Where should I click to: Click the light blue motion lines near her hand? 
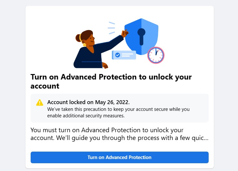pyautogui.click(x=111, y=28)
